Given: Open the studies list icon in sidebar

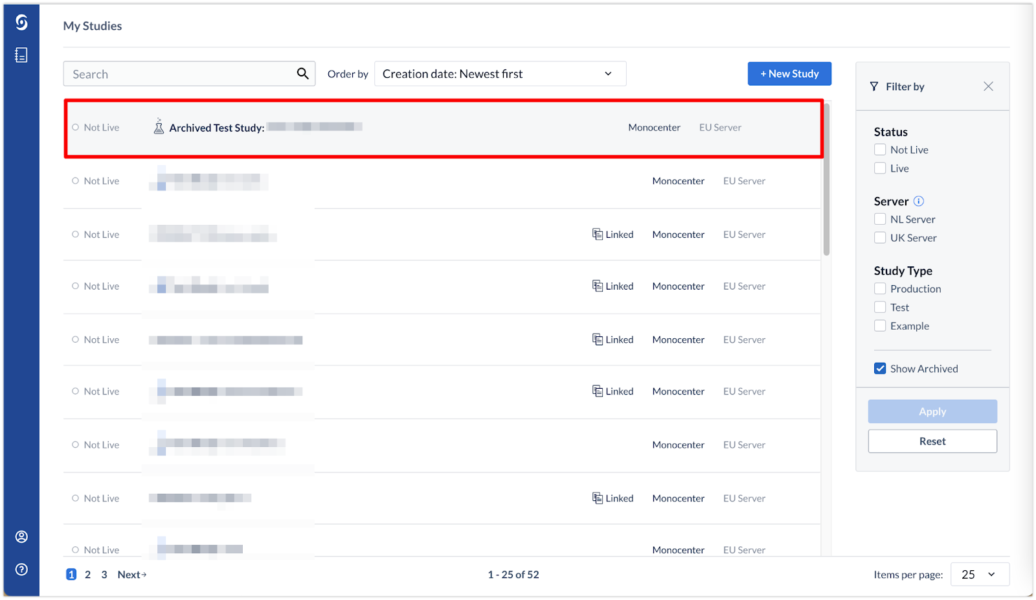Looking at the screenshot, I should 21,55.
